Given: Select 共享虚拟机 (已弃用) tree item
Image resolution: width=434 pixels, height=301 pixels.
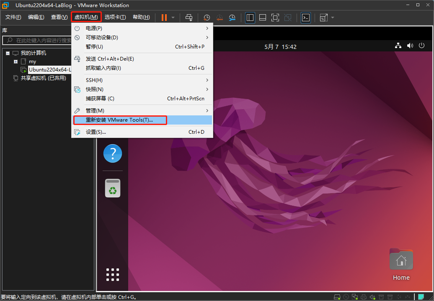Looking at the screenshot, I should pos(44,78).
